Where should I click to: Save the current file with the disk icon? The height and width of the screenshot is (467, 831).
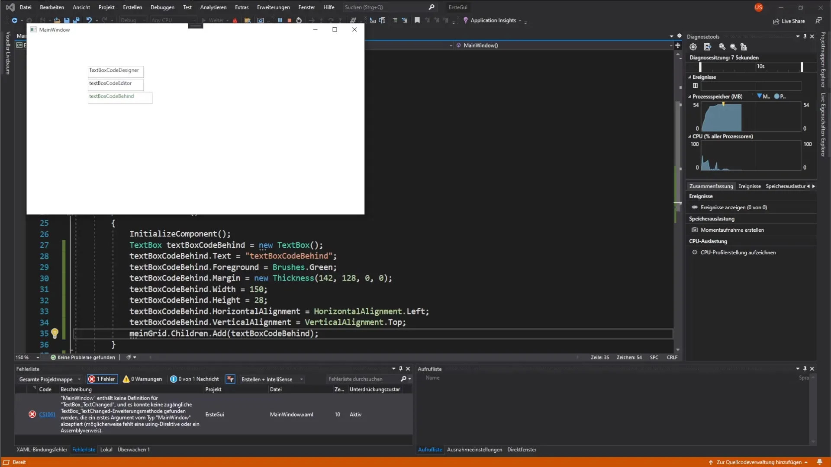[67, 20]
